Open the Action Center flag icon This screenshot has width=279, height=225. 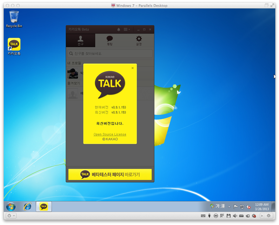[235, 207]
